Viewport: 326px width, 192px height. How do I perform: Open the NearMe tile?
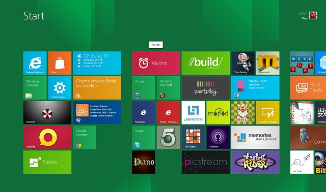[218, 137]
